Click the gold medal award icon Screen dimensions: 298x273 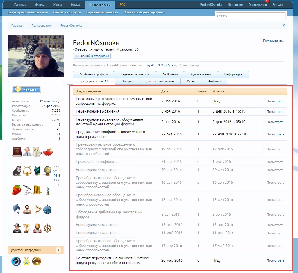26,261
